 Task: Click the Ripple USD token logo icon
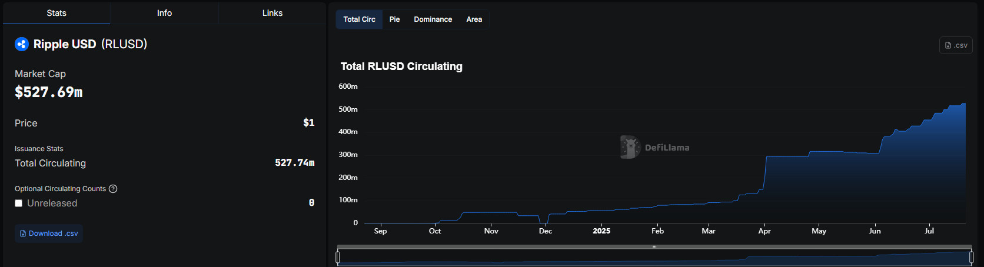tap(22, 44)
